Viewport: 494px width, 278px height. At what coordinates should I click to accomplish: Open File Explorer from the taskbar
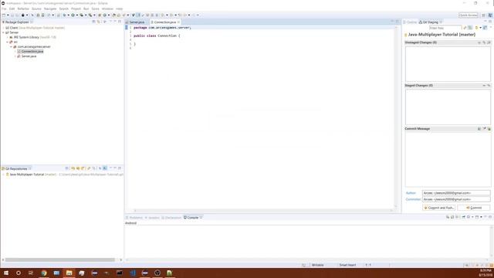point(69,273)
